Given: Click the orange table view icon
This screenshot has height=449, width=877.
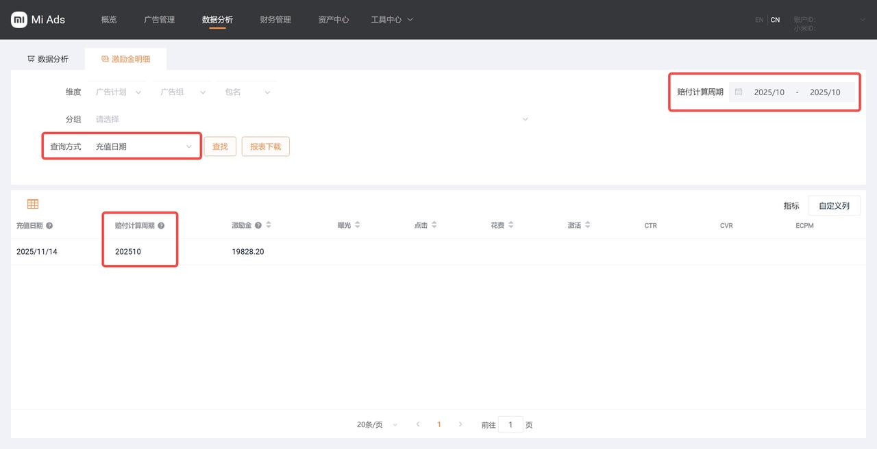Looking at the screenshot, I should pos(33,204).
